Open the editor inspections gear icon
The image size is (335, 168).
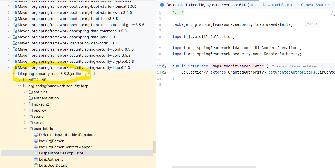(332, 13)
